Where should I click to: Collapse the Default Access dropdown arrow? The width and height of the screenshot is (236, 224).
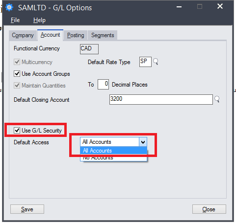143,142
